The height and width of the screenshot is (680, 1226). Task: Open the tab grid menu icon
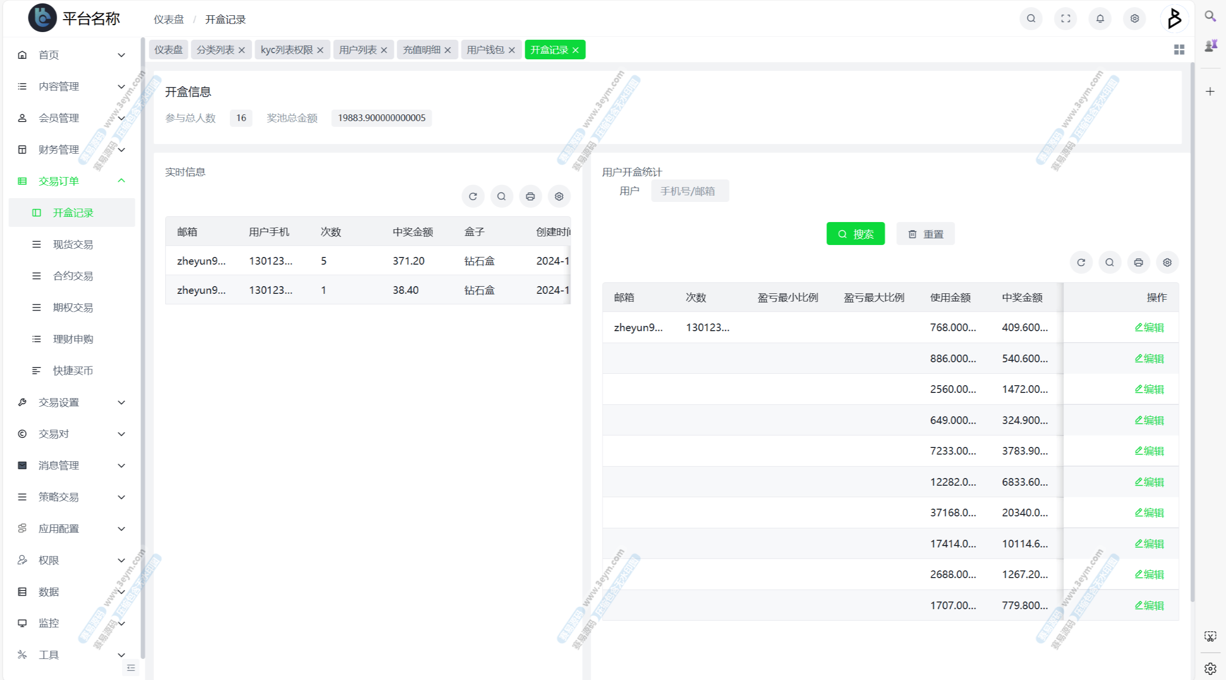point(1179,50)
